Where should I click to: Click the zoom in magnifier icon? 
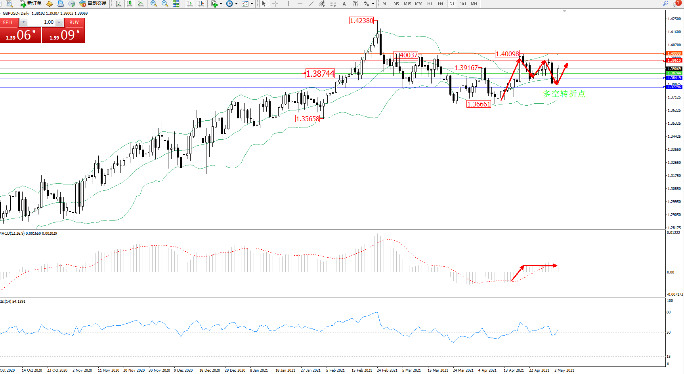pos(154,4)
